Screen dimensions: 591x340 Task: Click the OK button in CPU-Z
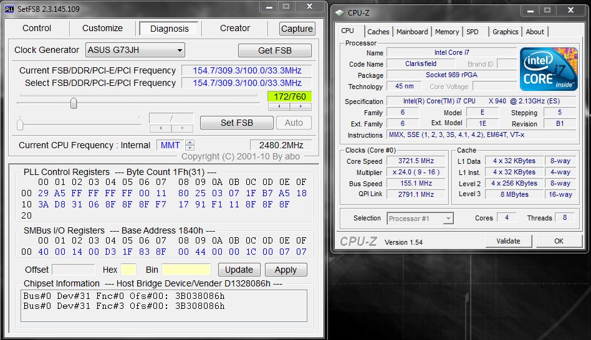coord(559,241)
